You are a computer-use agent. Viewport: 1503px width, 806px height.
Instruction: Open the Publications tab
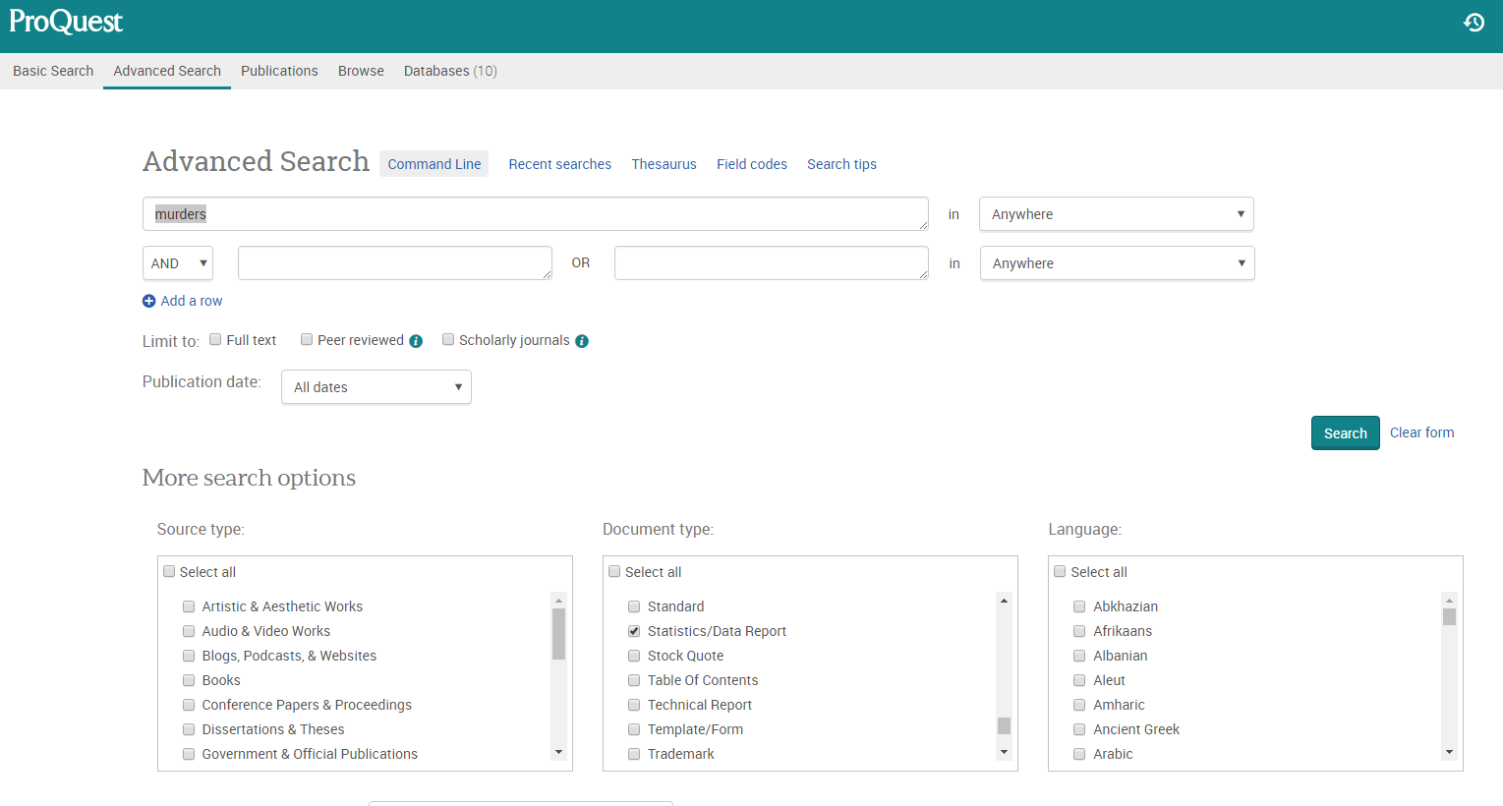[x=279, y=71]
